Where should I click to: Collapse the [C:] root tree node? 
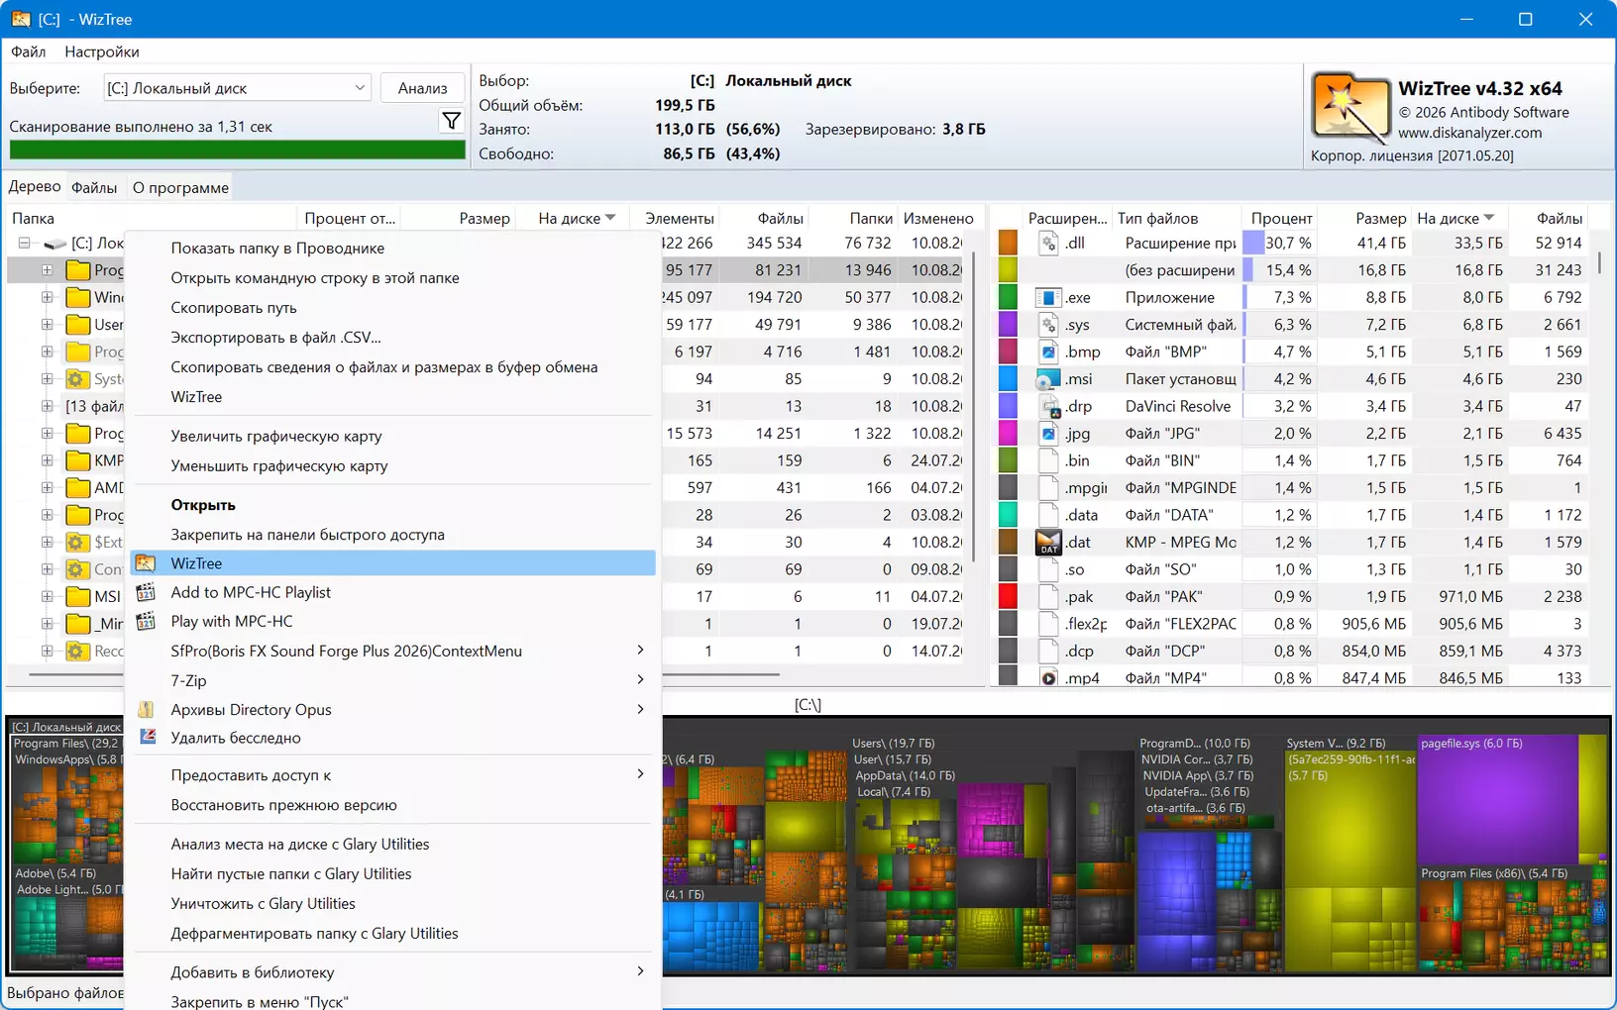tap(24, 243)
